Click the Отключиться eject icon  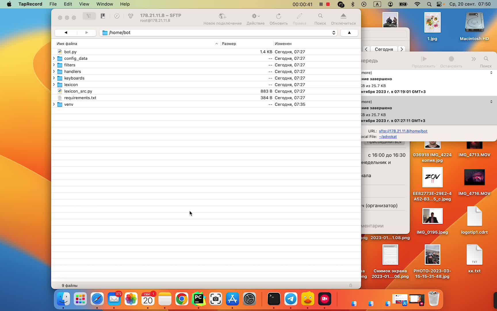(x=343, y=16)
